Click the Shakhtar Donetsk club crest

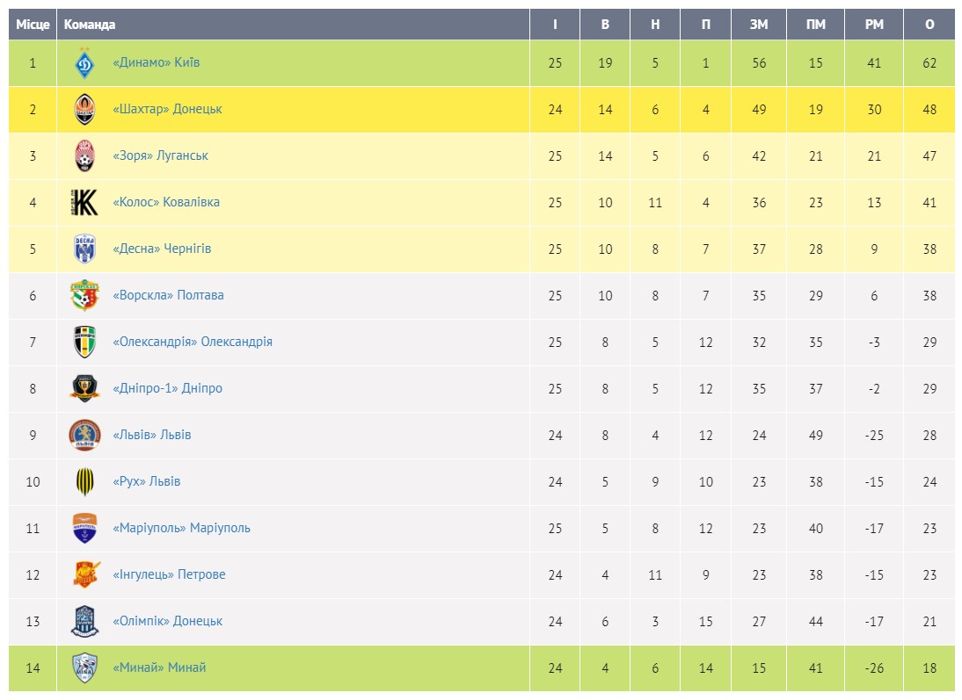[85, 110]
